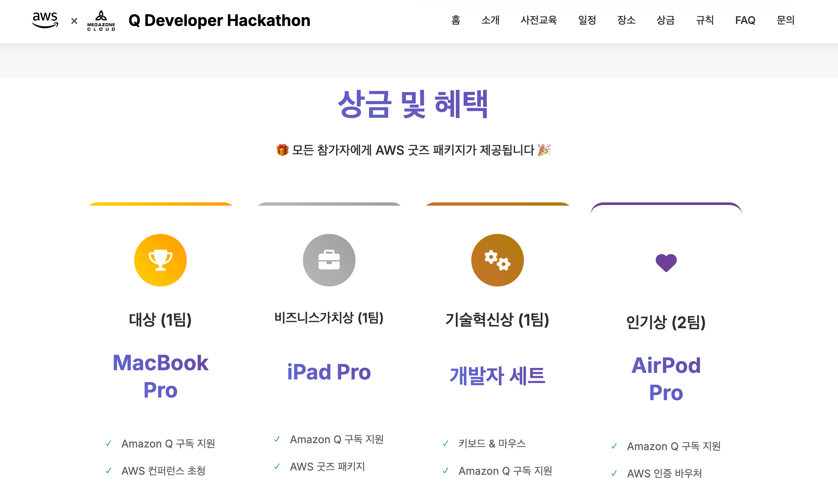Navigate to 일정 in the header
This screenshot has width=838, height=502.
[587, 20]
